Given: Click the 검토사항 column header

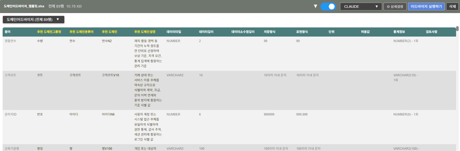Looking at the screenshot, I should point(432,32).
